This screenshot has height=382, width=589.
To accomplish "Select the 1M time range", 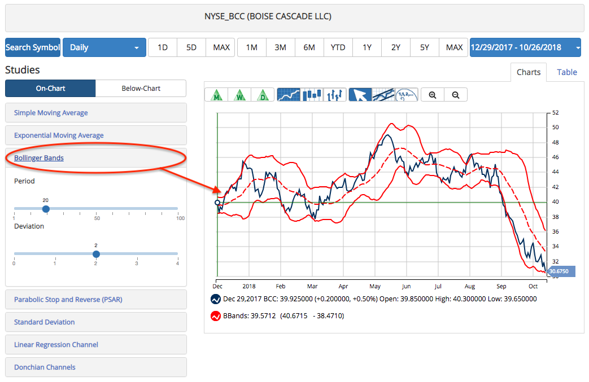I will click(x=252, y=47).
